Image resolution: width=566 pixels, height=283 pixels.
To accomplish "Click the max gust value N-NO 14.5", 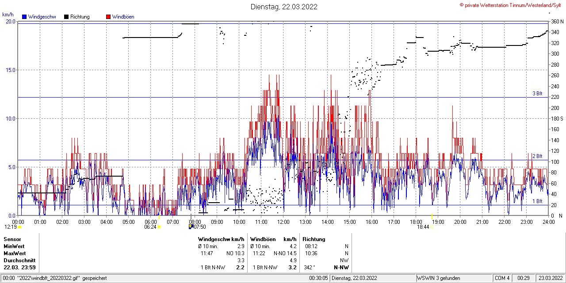I will click(x=285, y=253).
